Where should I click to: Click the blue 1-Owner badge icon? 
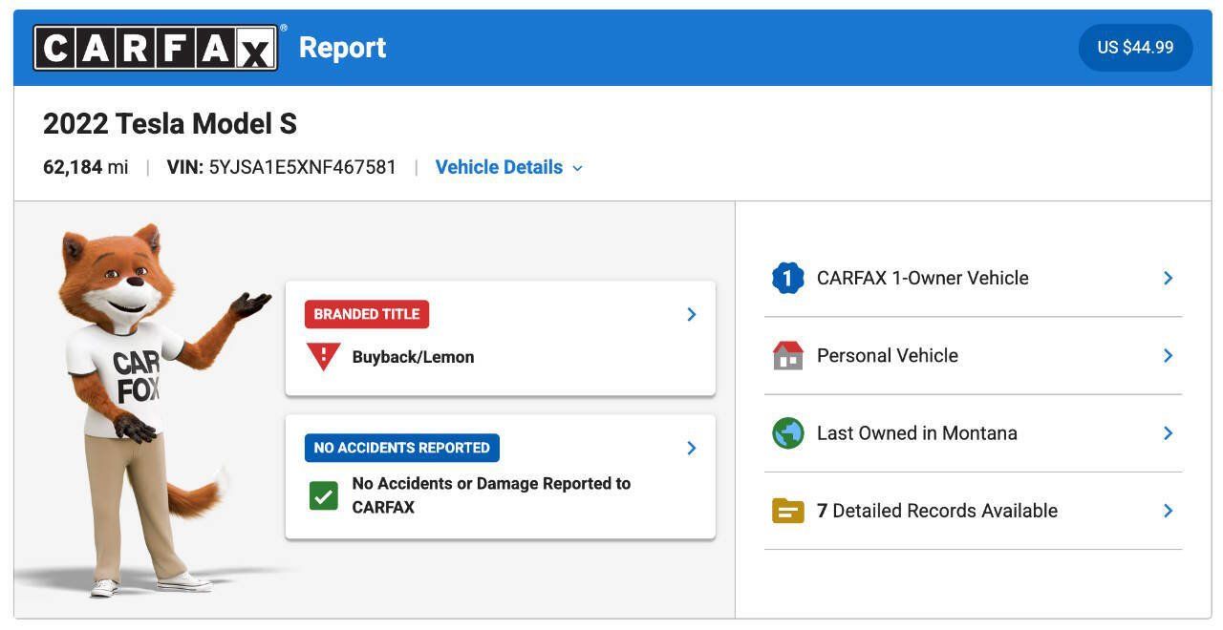788,278
